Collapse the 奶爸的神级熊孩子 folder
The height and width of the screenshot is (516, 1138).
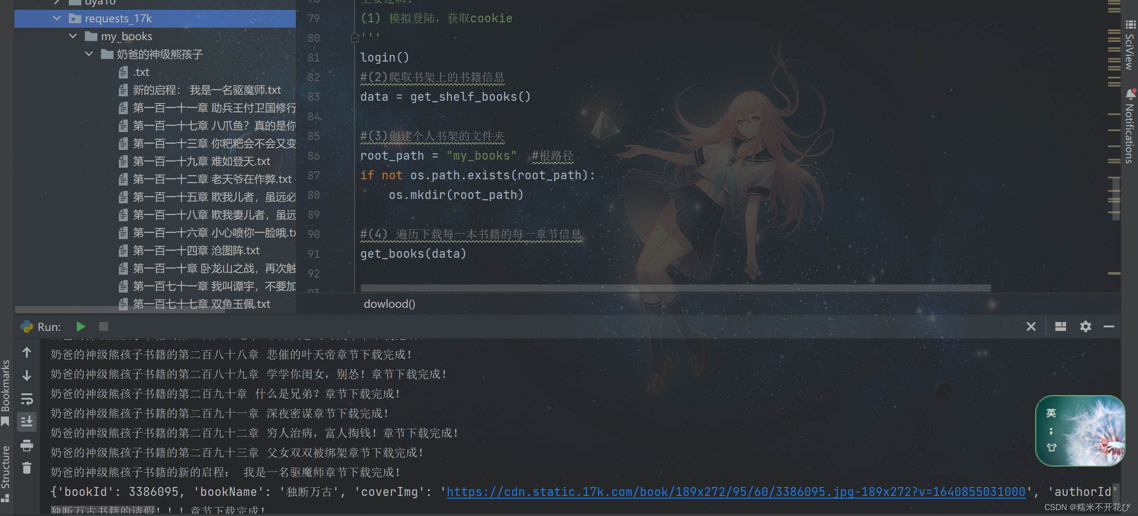(89, 54)
